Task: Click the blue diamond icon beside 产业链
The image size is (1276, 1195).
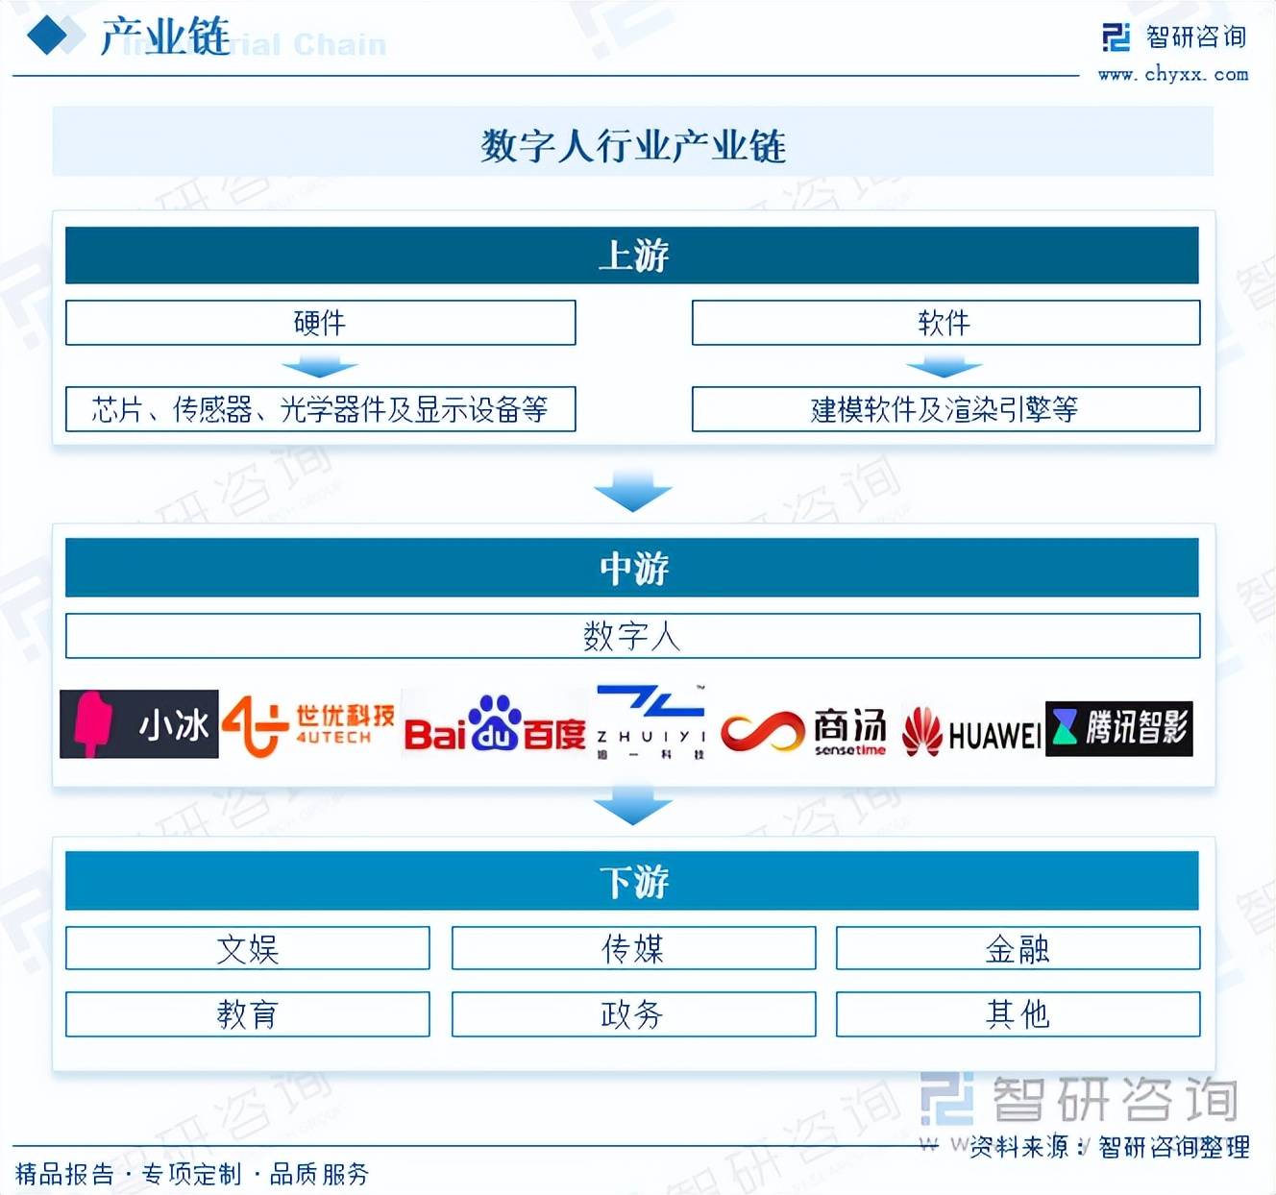Action: point(56,37)
